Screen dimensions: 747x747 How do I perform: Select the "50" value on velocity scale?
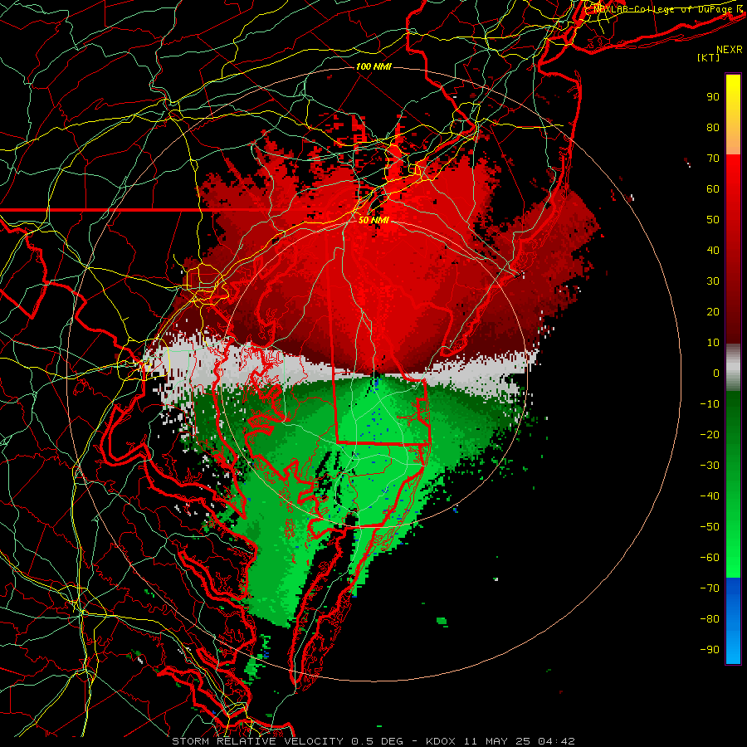point(713,220)
